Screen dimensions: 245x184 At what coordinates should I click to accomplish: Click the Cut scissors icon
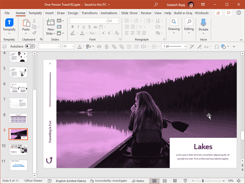(34, 21)
